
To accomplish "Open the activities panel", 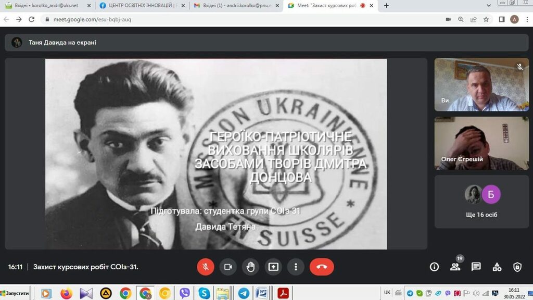I will [x=497, y=267].
